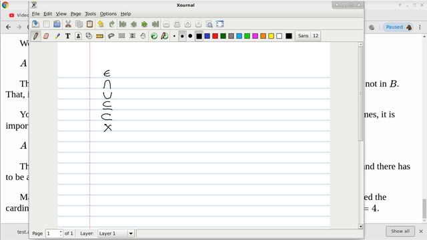Viewport: 427px width, 240px height.
Task: Go to the next page
Action: (144, 24)
